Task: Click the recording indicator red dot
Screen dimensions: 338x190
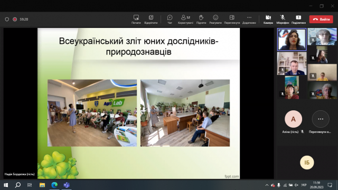Action: (15, 19)
